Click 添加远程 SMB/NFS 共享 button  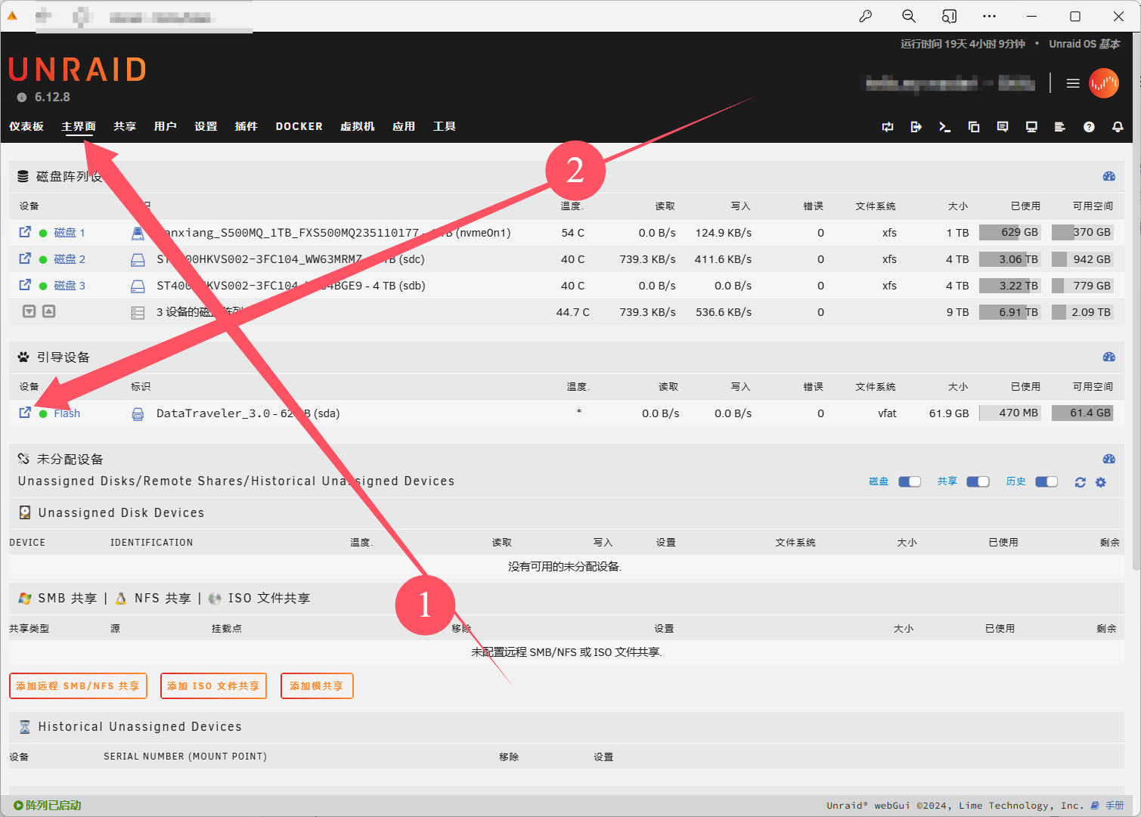[x=78, y=686]
